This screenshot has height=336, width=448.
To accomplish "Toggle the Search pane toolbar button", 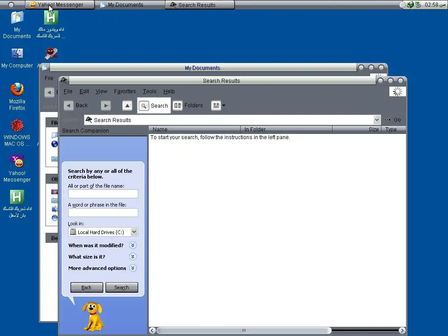I will point(154,106).
